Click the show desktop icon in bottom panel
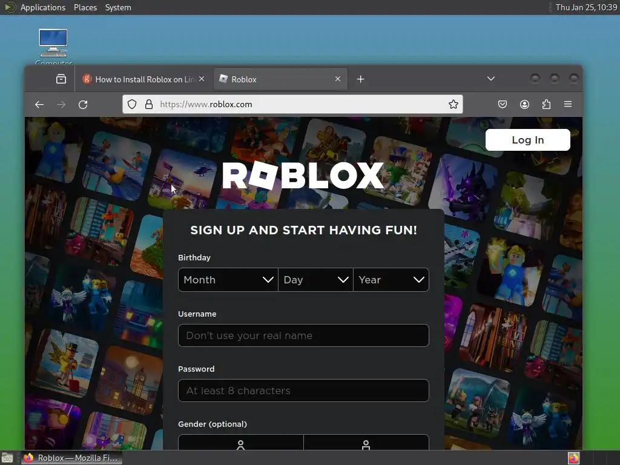The width and height of the screenshot is (620, 465). pos(7,458)
